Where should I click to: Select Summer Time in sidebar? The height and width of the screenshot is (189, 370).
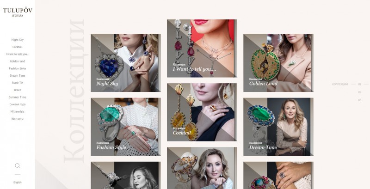[x=18, y=97]
